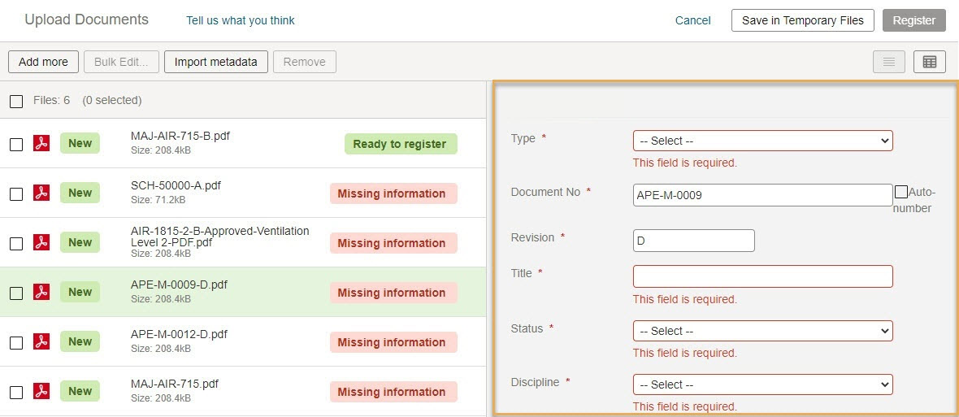Click PDF icon for SCH-50000-A.pdf
The image size is (959, 417).
[41, 193]
